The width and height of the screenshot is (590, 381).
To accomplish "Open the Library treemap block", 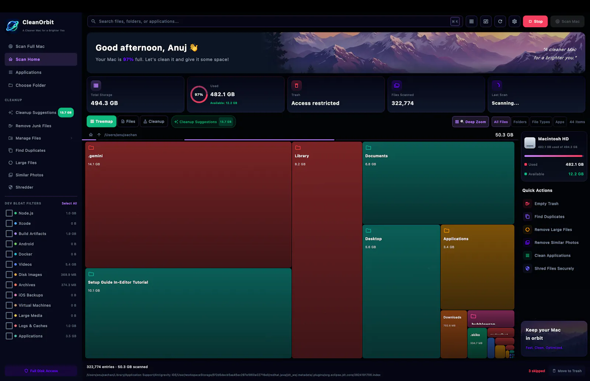I will click(327, 250).
